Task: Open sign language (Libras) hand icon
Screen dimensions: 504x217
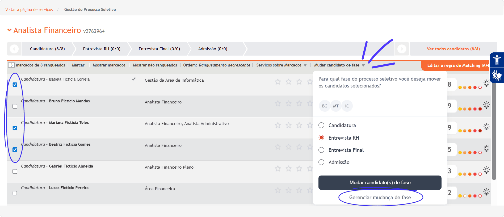Action: coord(497,75)
